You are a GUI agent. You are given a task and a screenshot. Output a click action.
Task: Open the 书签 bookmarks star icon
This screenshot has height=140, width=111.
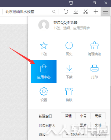pos(44,46)
